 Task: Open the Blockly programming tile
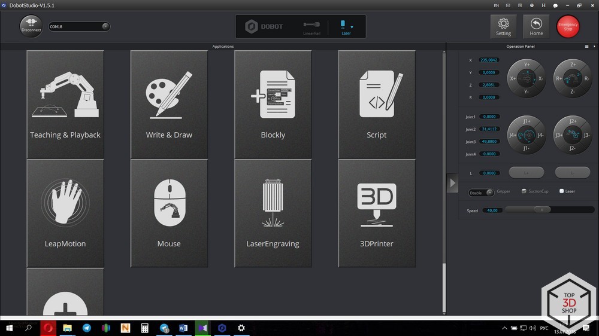[x=273, y=105]
